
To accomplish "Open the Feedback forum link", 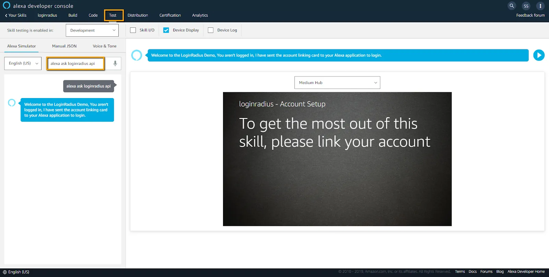I will [x=530, y=15].
